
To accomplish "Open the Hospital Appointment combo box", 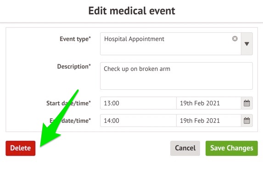I will click(171, 44).
